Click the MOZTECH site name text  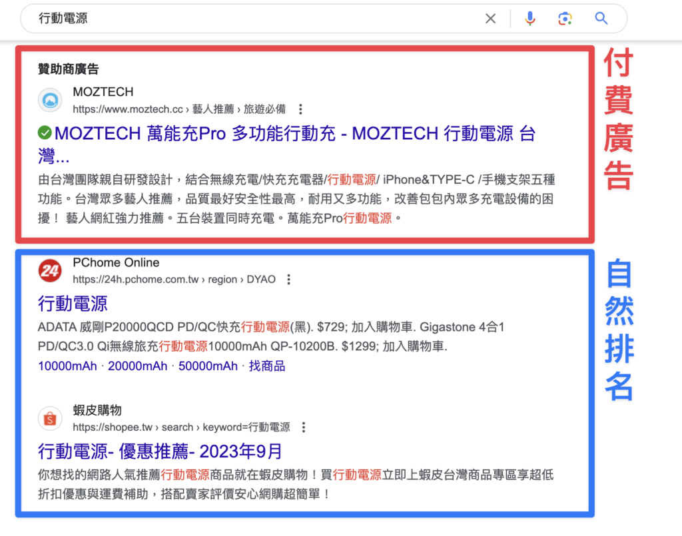pyautogui.click(x=103, y=92)
